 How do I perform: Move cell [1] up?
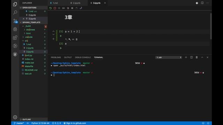(53, 31)
